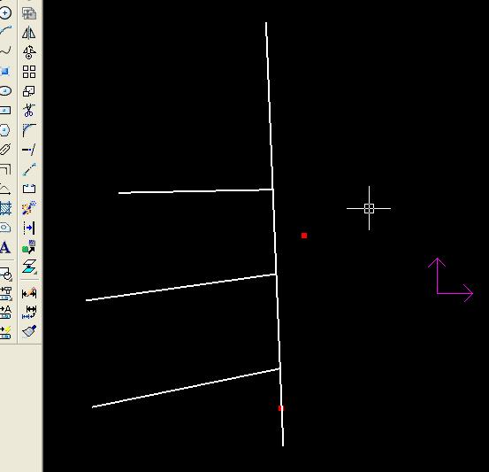
Task: Select the Break object tool
Action: 29,189
